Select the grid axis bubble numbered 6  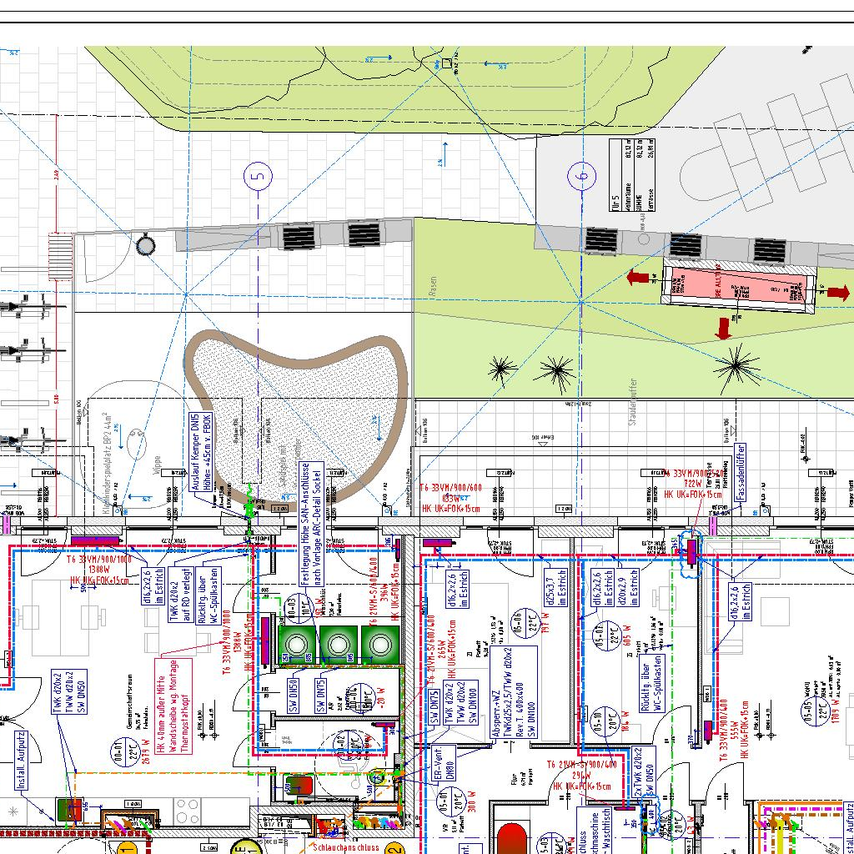coord(581,175)
